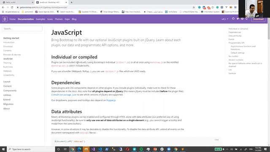270x152 pixels.
Task: Click the Download button in navbar
Action: tap(258, 19)
